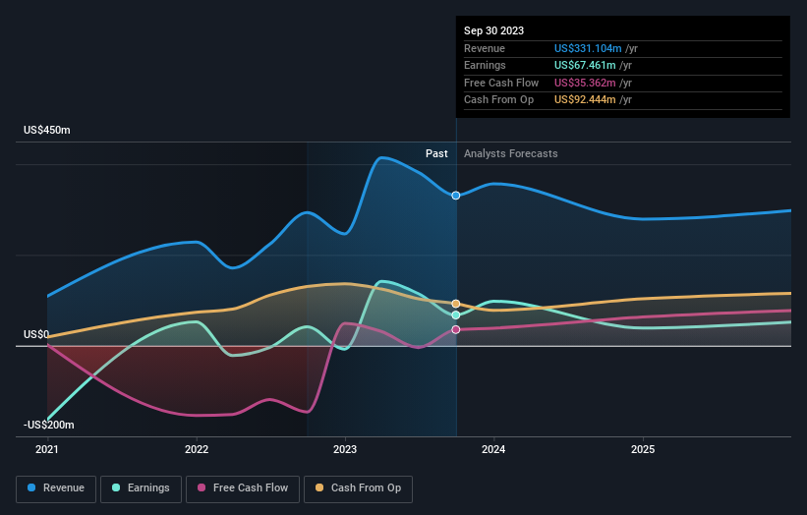Click the US$331.104m revenue value
This screenshot has height=515, width=807.
pyautogui.click(x=588, y=48)
